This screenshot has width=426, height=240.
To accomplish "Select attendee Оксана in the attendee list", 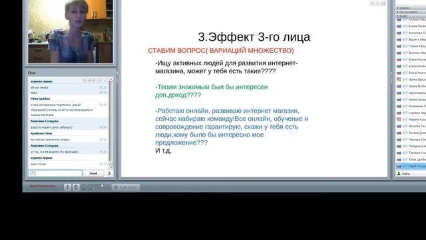I will (411, 133).
